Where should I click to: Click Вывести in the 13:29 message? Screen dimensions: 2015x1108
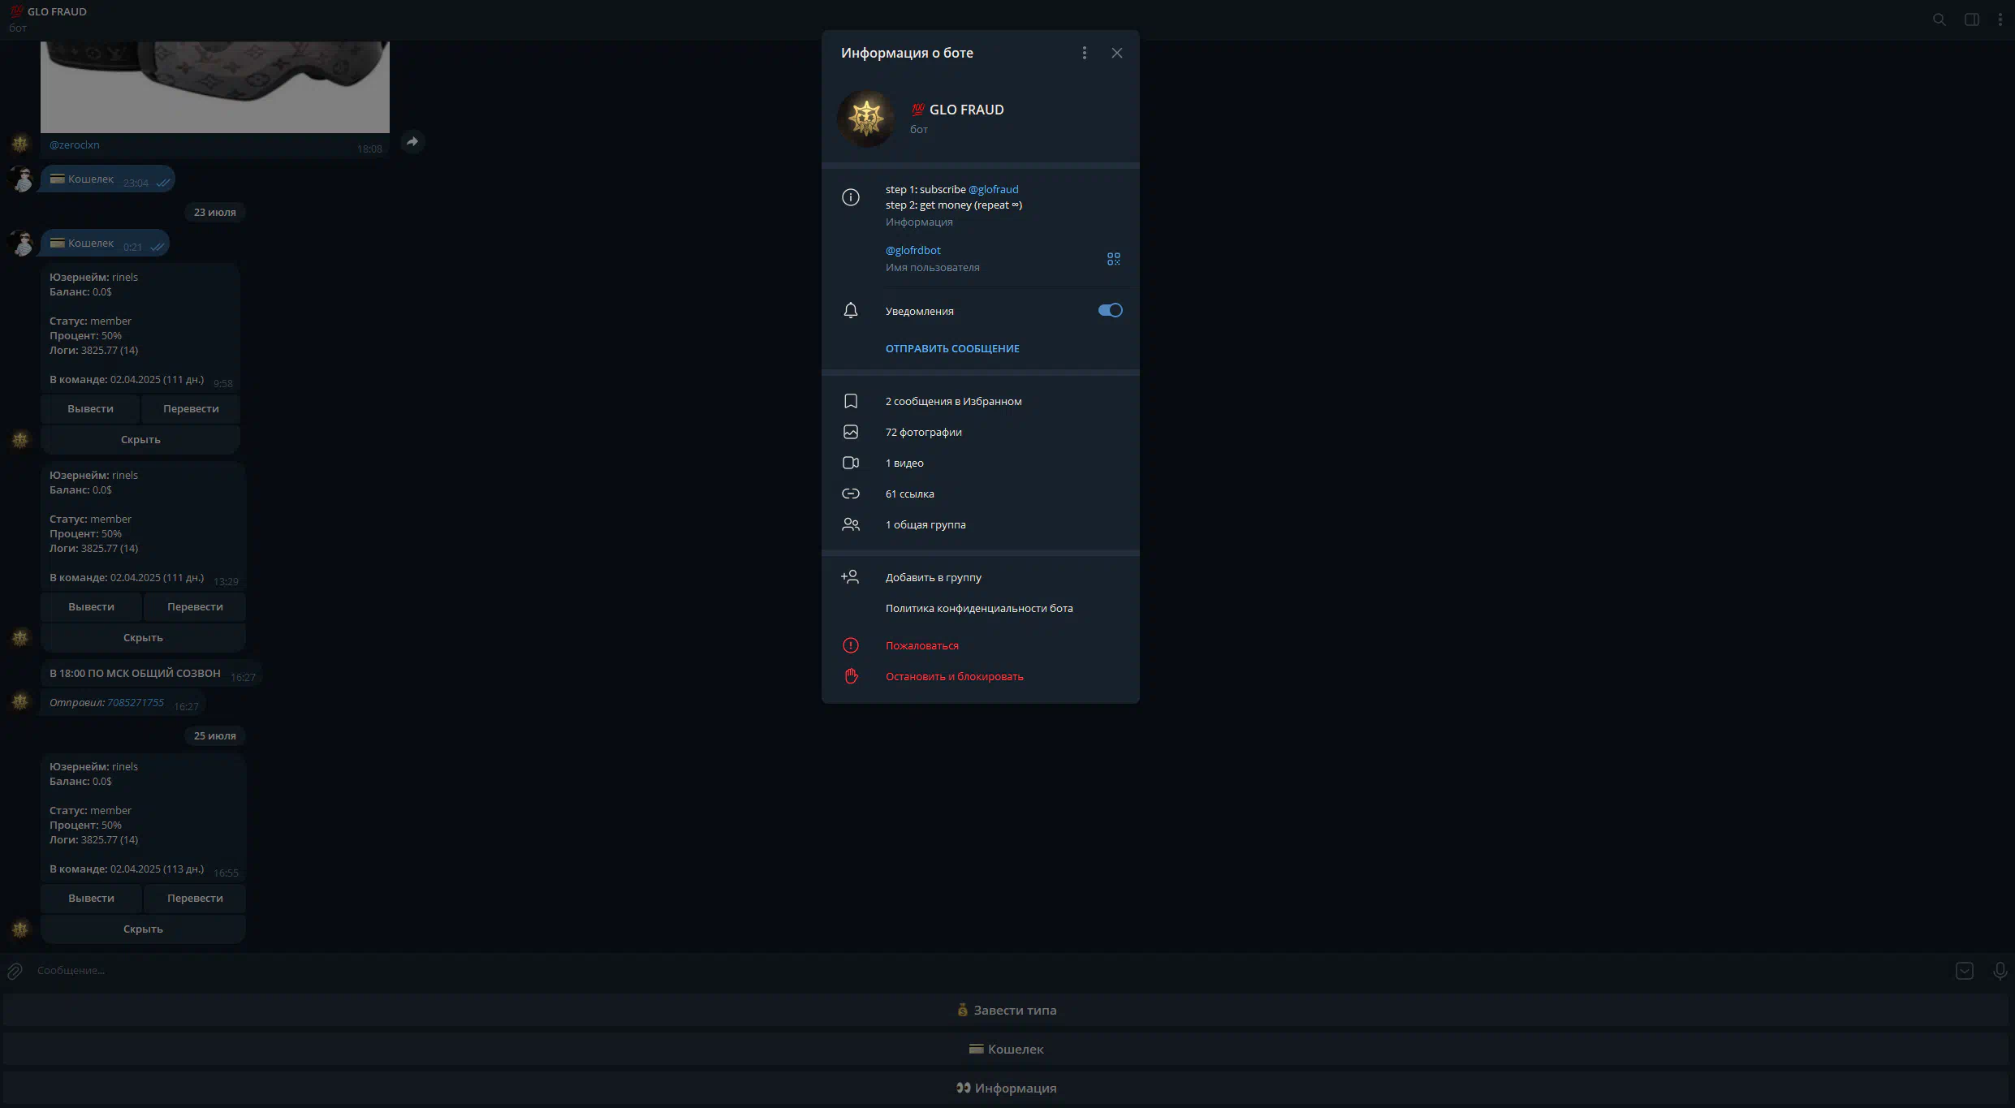point(91,606)
